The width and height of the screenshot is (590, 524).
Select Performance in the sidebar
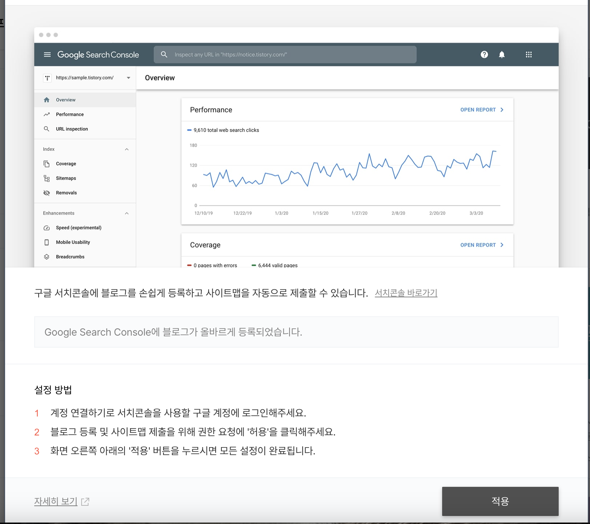click(x=85, y=114)
